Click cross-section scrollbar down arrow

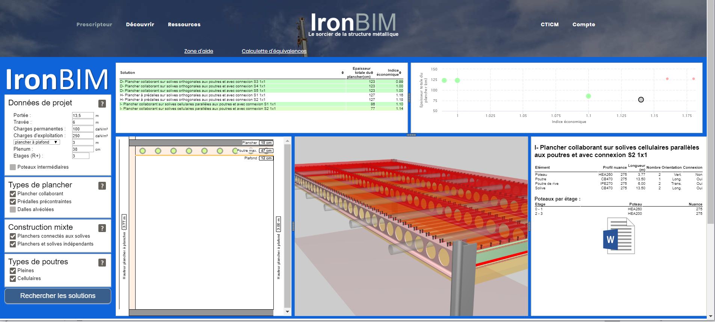point(288,312)
